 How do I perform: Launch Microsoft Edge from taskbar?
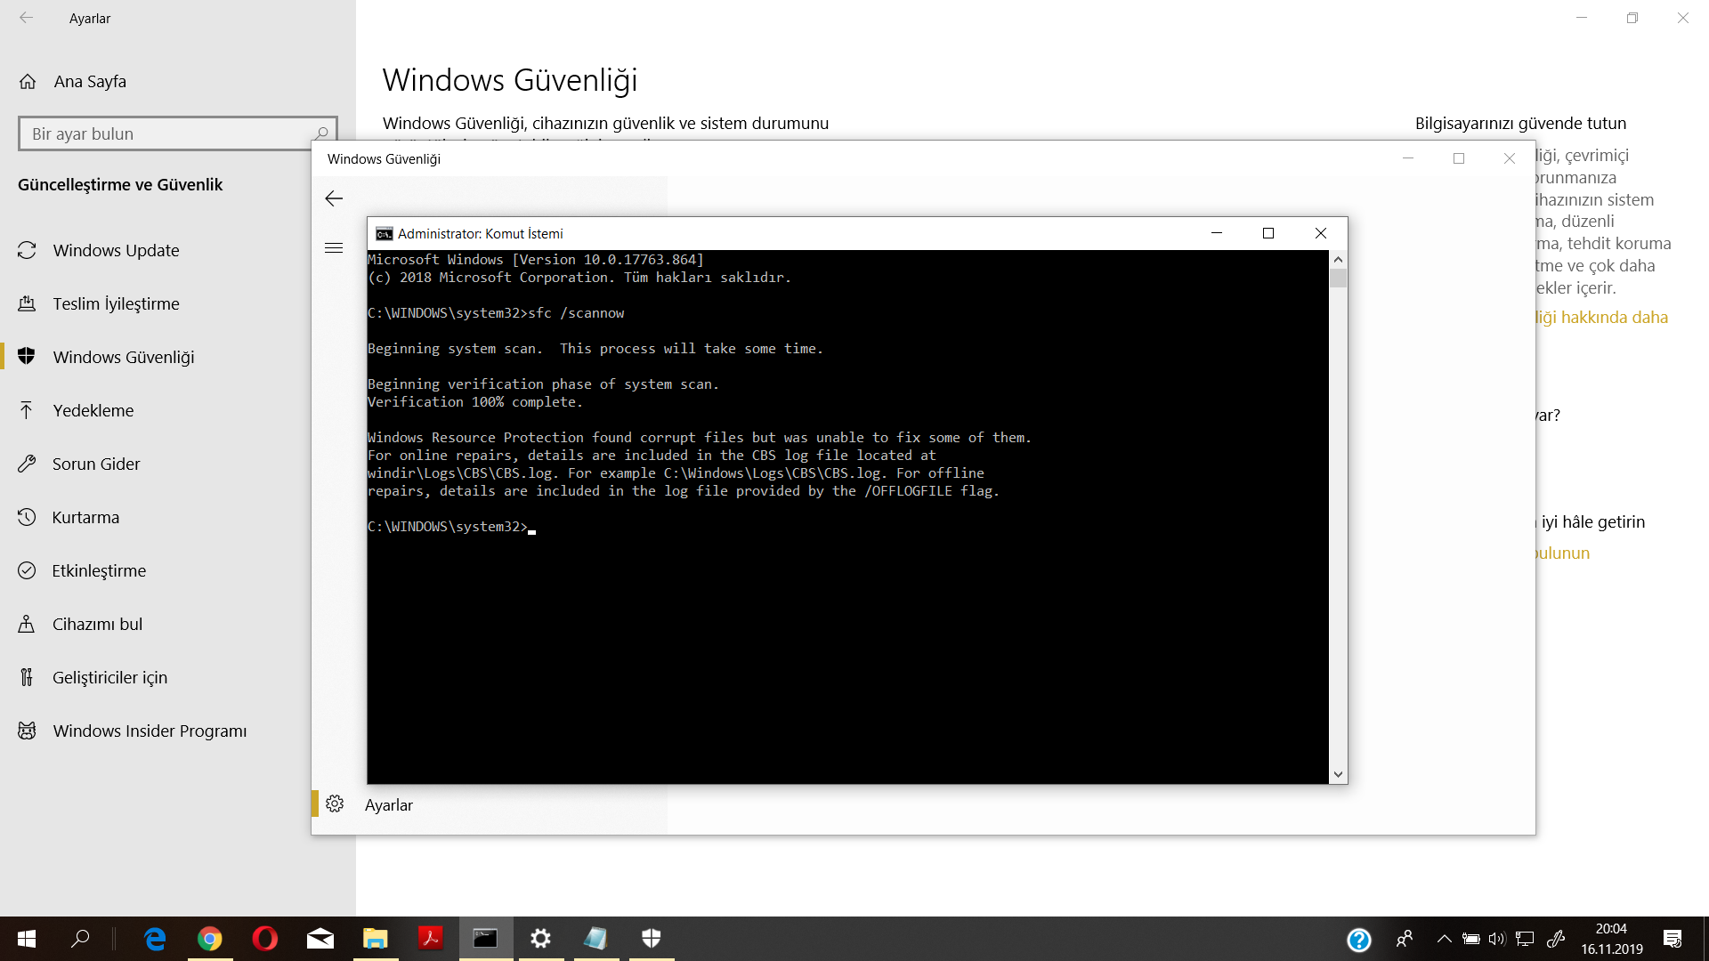pyautogui.click(x=155, y=939)
